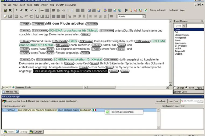Image resolution: width=205 pixels, height=136 pixels.
Task: Switch to the Assets tab
Action: coord(9,132)
